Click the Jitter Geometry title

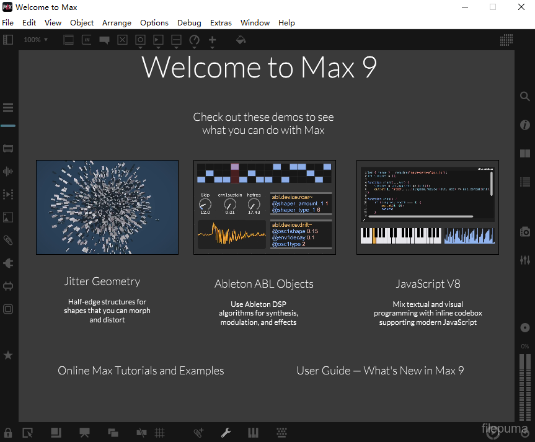(102, 281)
